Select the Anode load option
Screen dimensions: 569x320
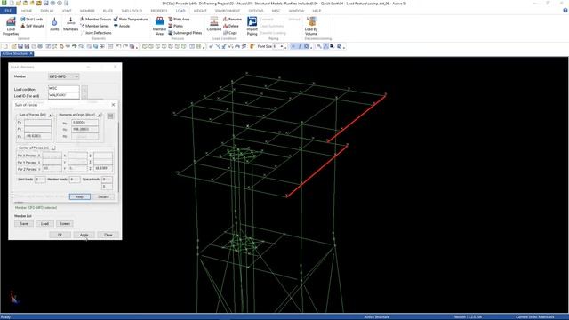122,26
